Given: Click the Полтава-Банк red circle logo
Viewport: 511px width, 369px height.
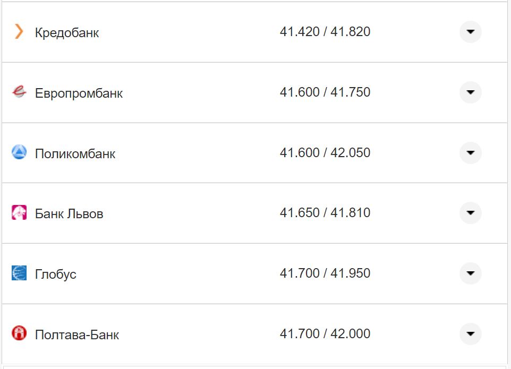Looking at the screenshot, I should 19,333.
